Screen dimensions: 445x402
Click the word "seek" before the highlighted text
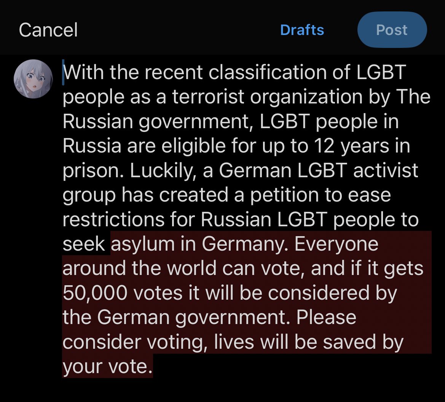(84, 245)
